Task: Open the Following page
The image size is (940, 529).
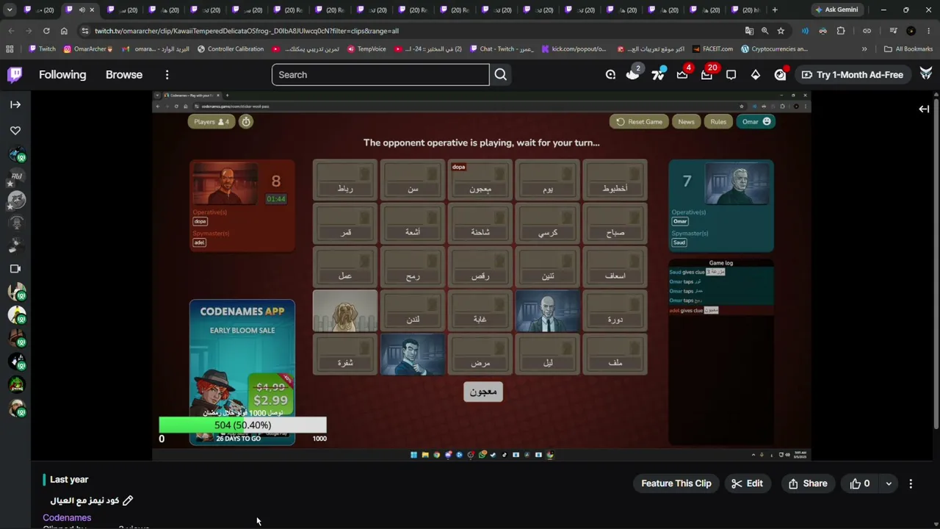Action: tap(62, 74)
